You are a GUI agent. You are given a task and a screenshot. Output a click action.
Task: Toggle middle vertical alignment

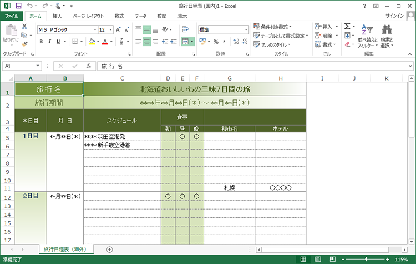click(147, 29)
